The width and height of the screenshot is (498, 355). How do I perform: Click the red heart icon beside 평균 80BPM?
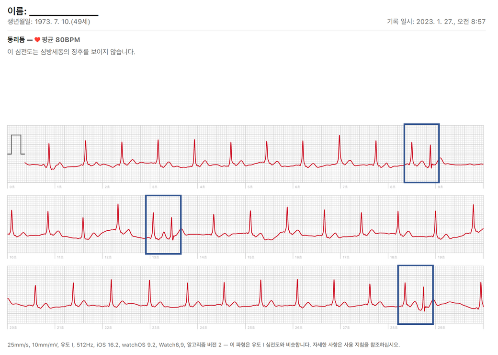click(37, 40)
